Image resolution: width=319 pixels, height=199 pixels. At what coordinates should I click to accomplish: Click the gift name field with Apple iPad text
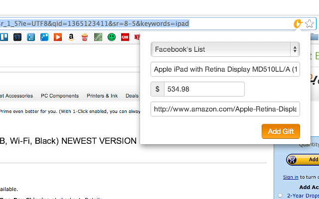(x=225, y=69)
